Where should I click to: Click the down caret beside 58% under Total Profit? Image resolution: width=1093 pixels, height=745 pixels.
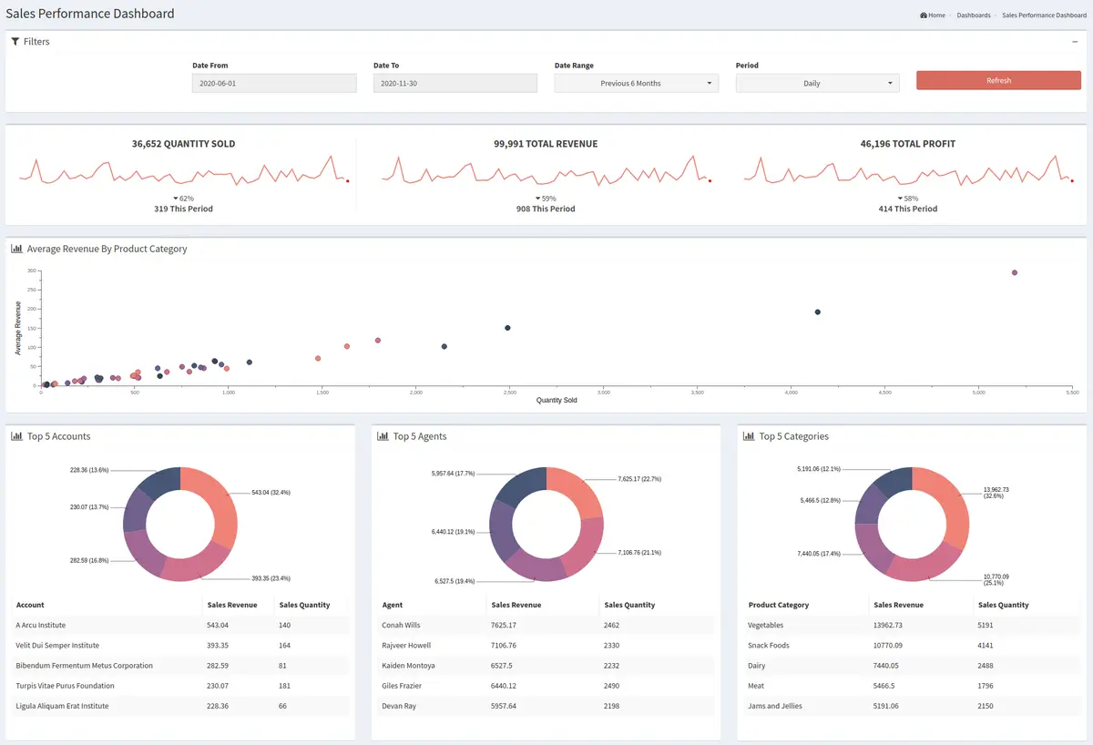pos(900,199)
